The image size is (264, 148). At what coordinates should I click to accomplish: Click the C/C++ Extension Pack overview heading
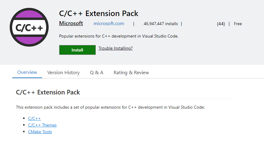(48, 92)
